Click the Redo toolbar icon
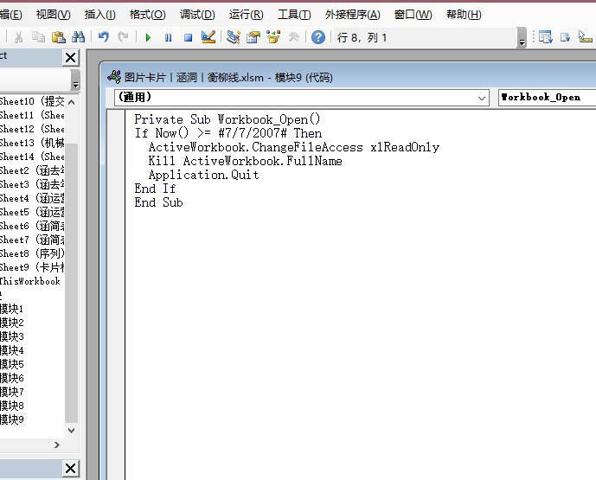Image resolution: width=596 pixels, height=480 pixels. 123,37
